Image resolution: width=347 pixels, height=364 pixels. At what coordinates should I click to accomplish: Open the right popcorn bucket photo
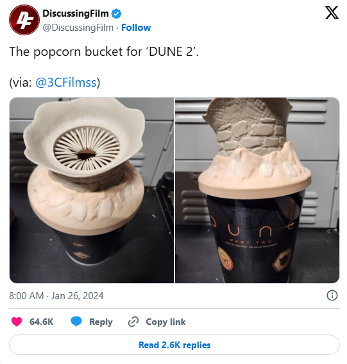tap(257, 190)
